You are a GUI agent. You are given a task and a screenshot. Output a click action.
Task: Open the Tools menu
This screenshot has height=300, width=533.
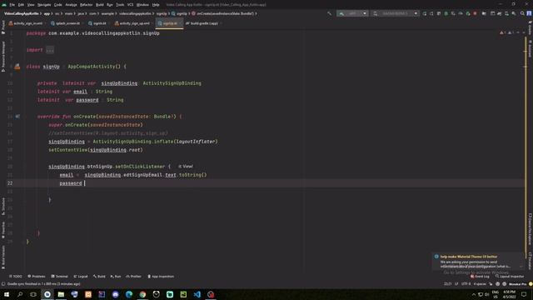click(120, 5)
